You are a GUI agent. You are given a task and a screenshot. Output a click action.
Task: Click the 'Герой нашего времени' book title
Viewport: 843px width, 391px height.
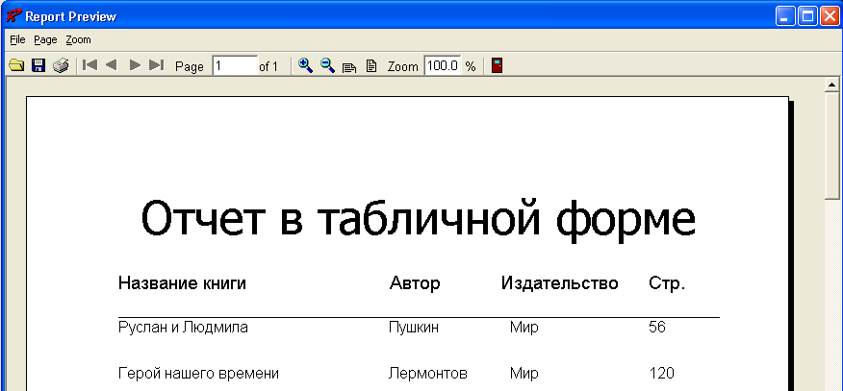pos(198,374)
